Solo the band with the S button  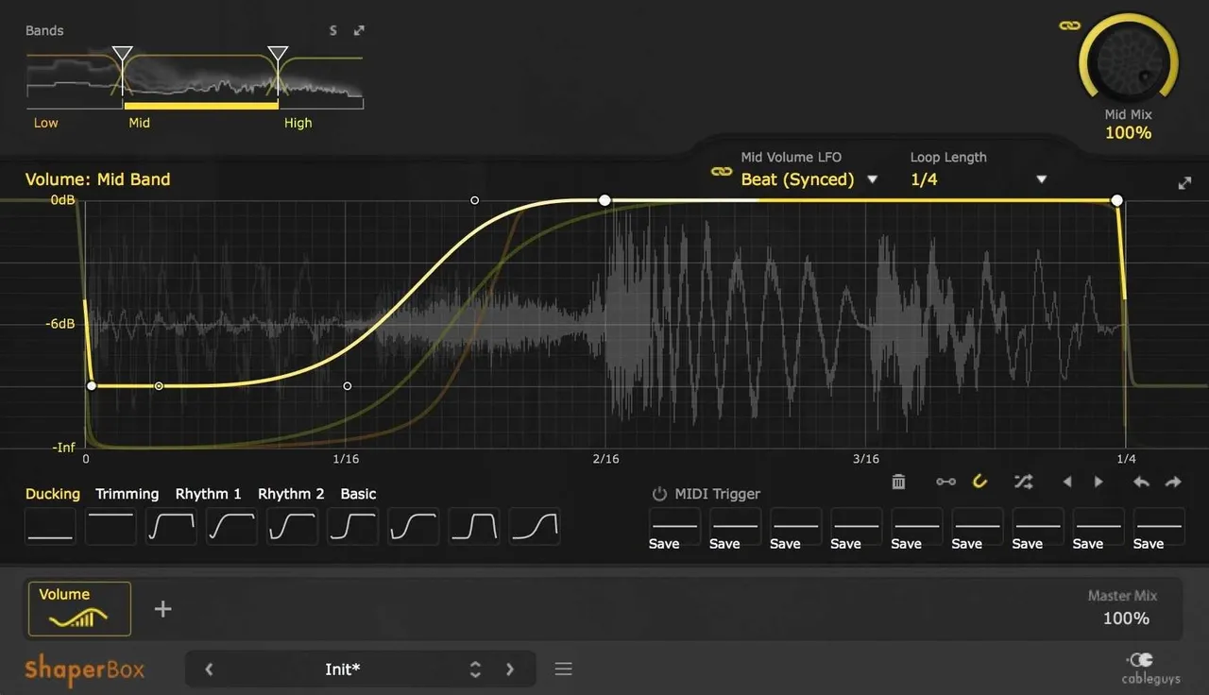coord(333,30)
